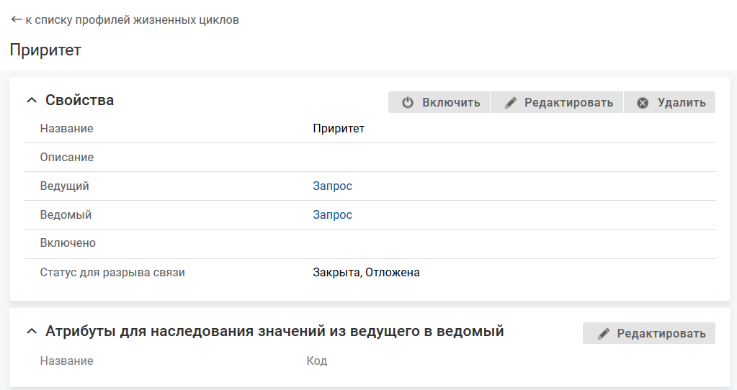Open the Запрос link beside Ведущий
Screen dimensions: 737x390
[x=332, y=186]
